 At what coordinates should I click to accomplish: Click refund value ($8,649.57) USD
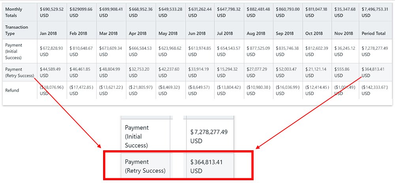pos(199,90)
